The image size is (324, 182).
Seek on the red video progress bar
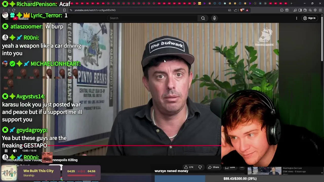pyautogui.click(x=134, y=146)
